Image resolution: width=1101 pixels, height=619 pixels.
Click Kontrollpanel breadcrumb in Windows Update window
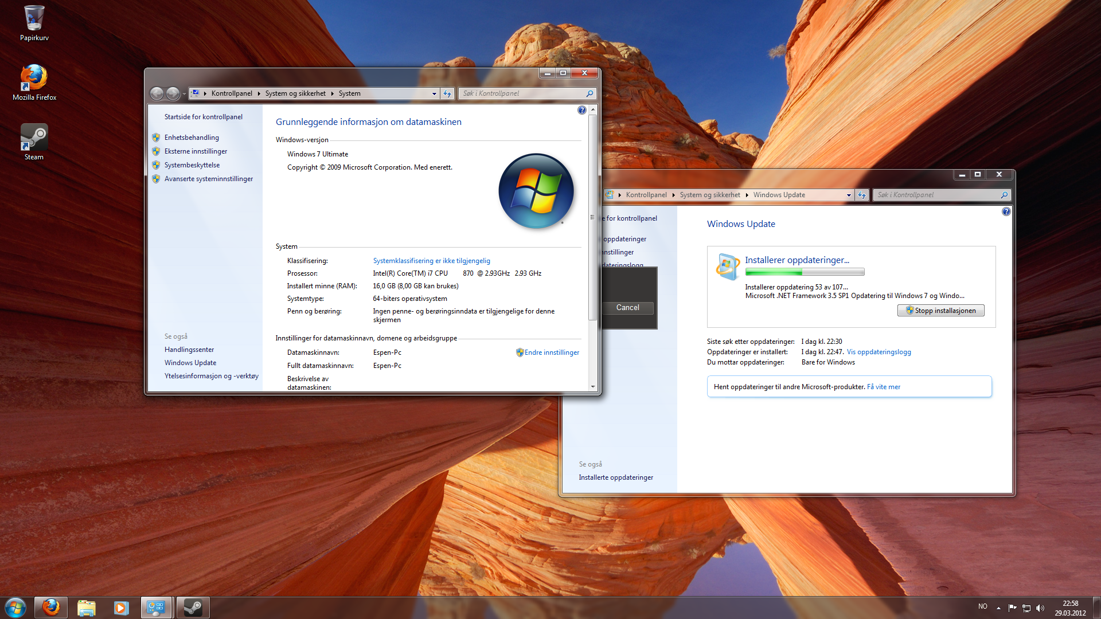646,195
